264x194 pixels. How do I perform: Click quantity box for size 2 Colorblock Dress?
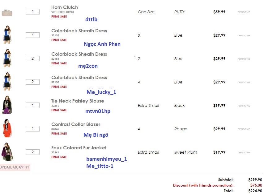[x=32, y=59]
